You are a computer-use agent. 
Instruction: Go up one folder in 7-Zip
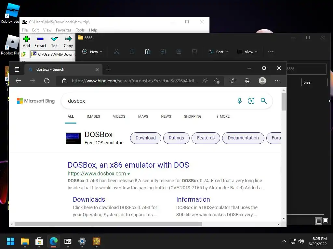pyautogui.click(x=24, y=54)
